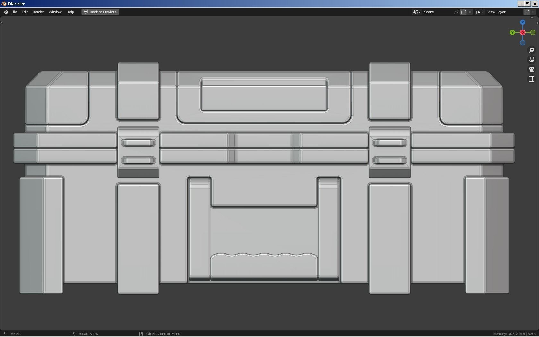Open the File menu
539x337 pixels.
tap(14, 12)
